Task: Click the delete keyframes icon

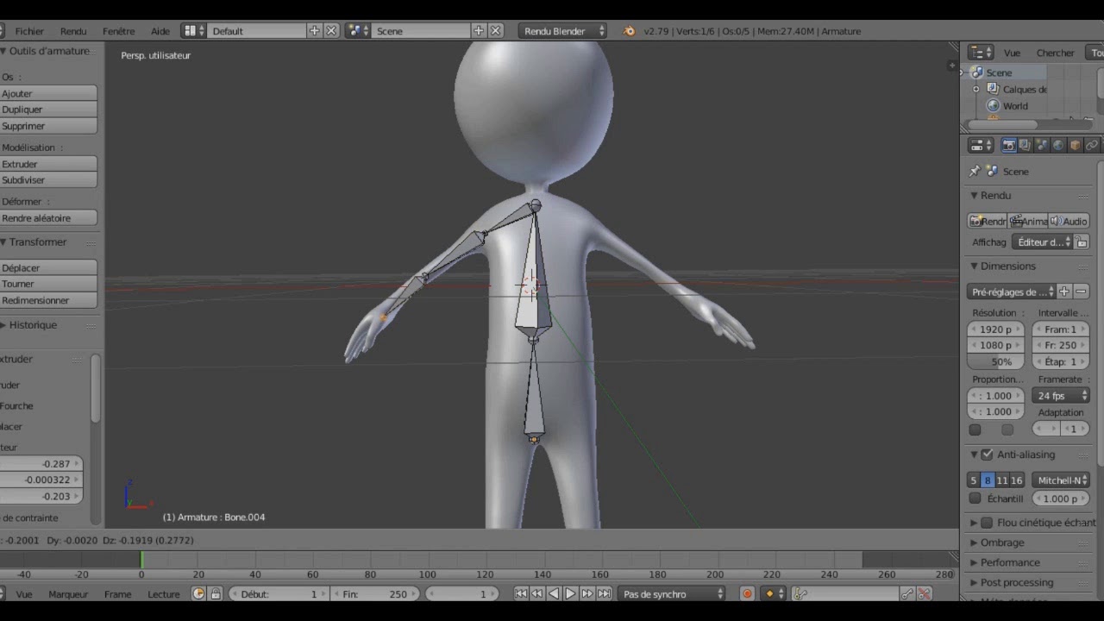Action: click(924, 593)
